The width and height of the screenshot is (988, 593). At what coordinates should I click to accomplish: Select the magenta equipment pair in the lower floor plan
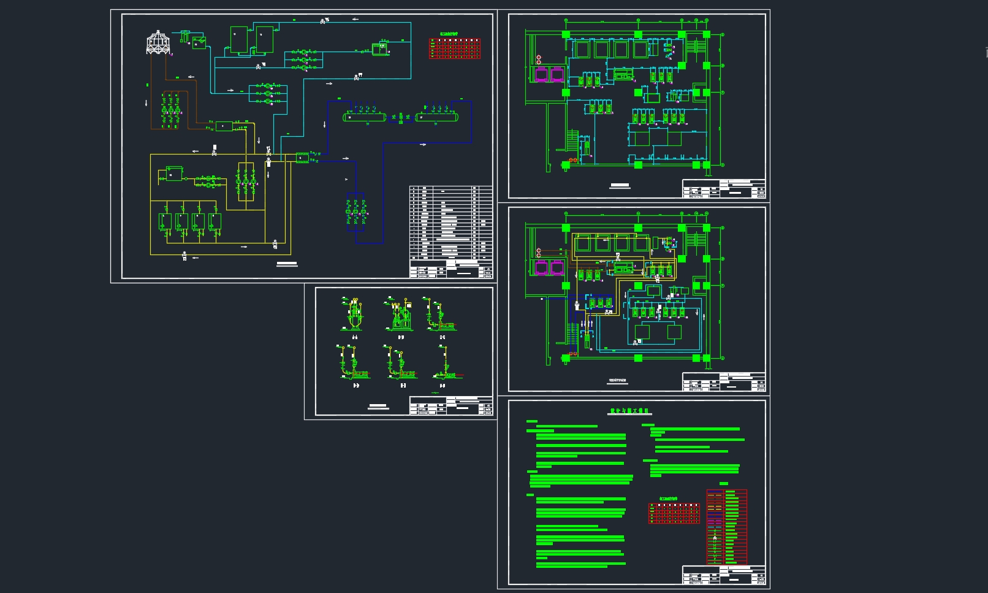tap(549, 268)
